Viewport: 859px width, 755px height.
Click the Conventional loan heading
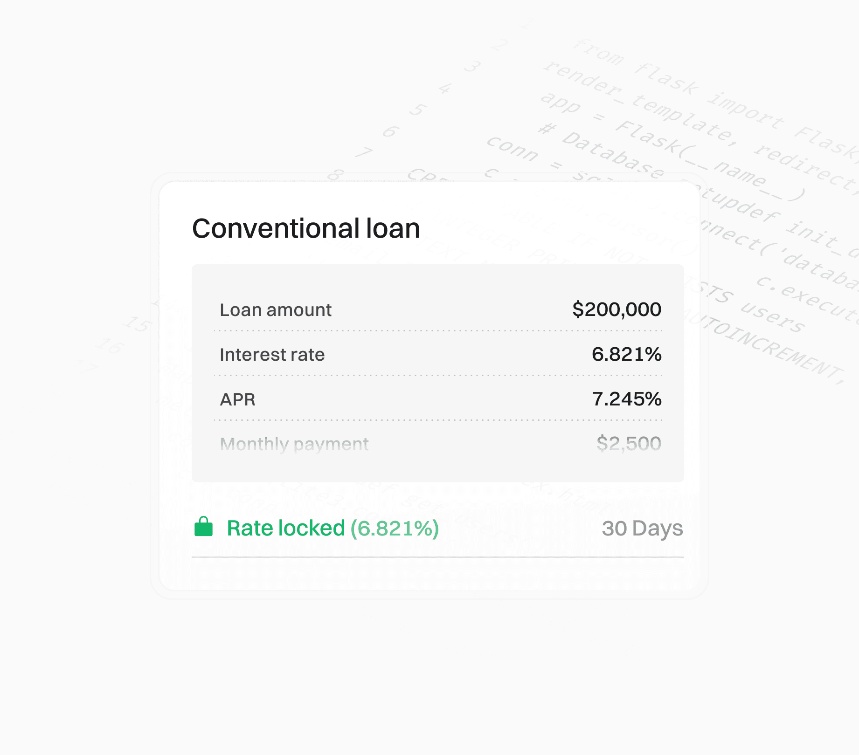[306, 228]
